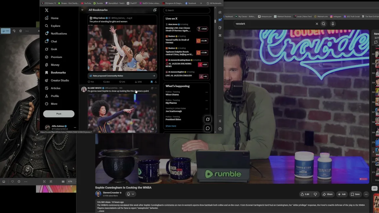379x213 pixels.
Task: Open the Blaire White post photo
Action: tap(122, 113)
